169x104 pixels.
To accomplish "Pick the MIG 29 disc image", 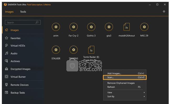I will [x=144, y=27].
